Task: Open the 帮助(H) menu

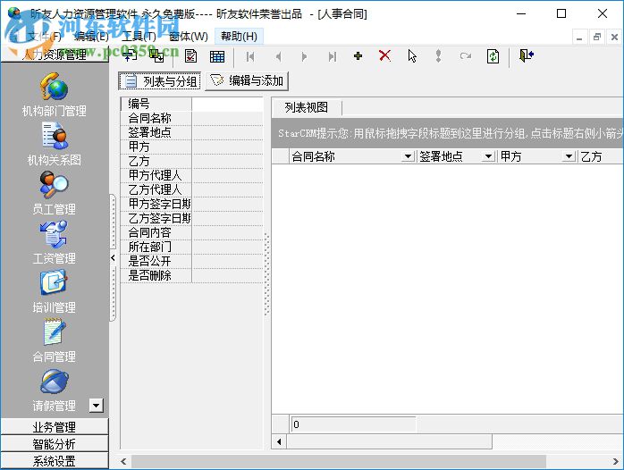Action: 239,37
